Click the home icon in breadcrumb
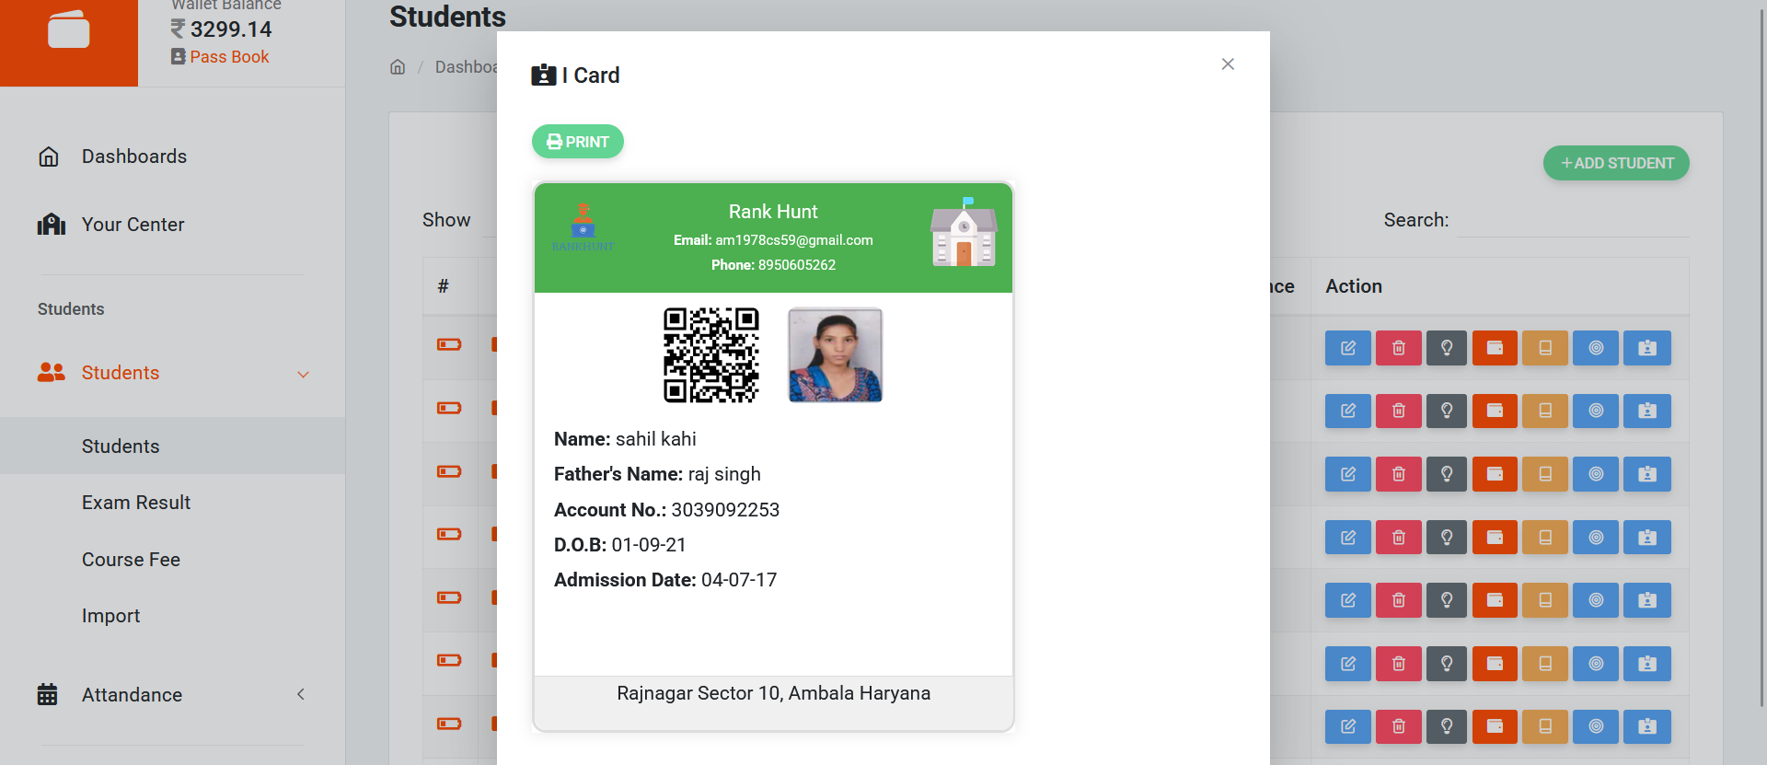Screen dimensions: 1767x765 398,67
